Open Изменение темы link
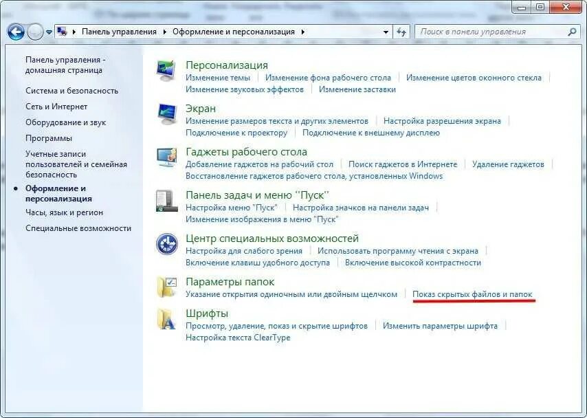 (x=218, y=78)
